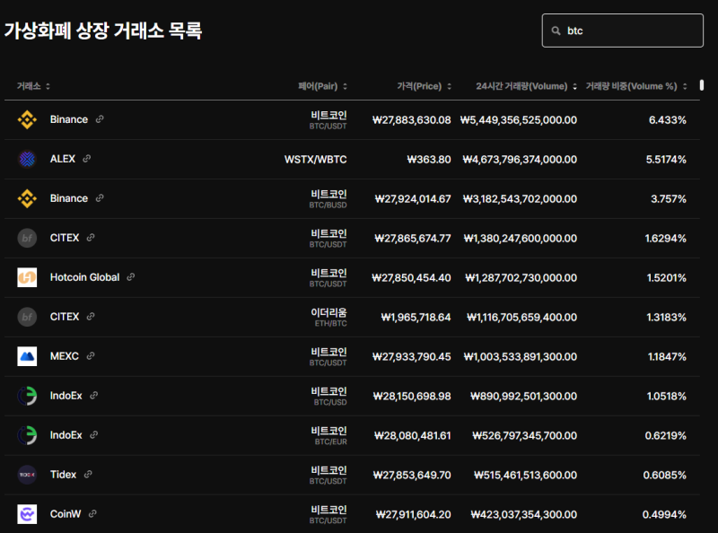
Task: Click the IndoEx logo in the BTC/USD row
Action: point(27,396)
